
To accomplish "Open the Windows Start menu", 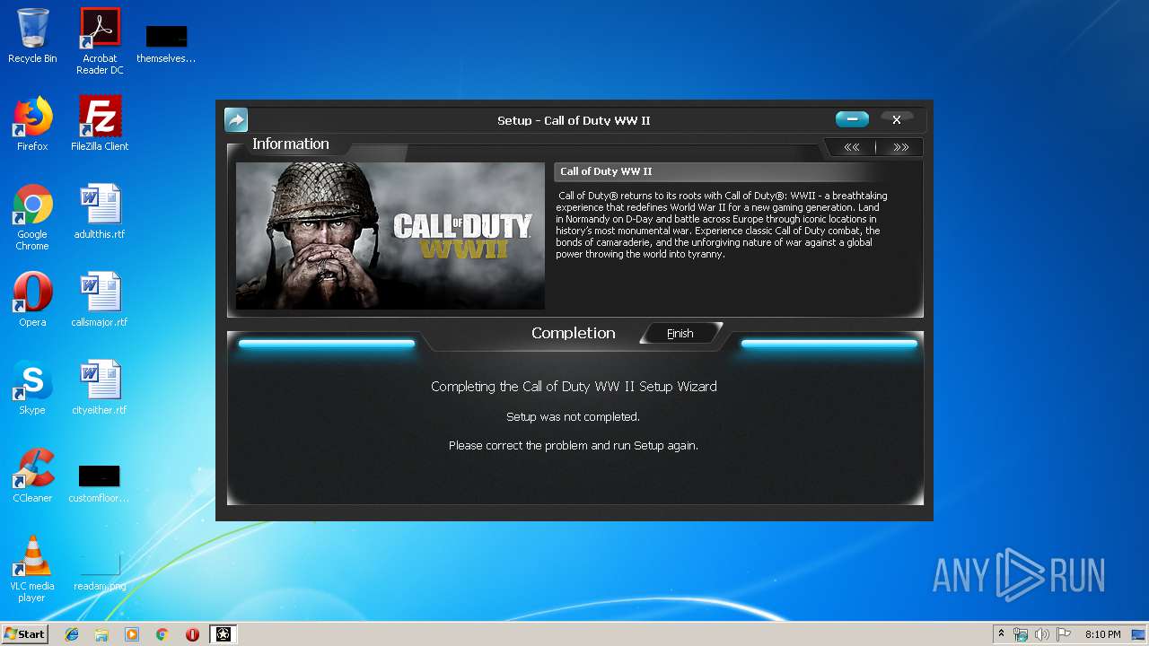I will pyautogui.click(x=25, y=634).
